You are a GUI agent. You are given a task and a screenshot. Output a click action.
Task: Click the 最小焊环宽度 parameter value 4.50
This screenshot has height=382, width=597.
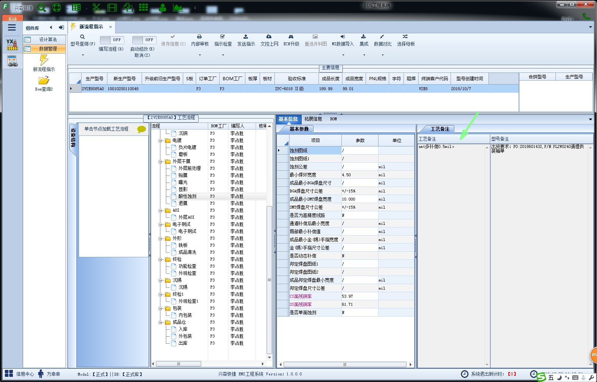359,175
